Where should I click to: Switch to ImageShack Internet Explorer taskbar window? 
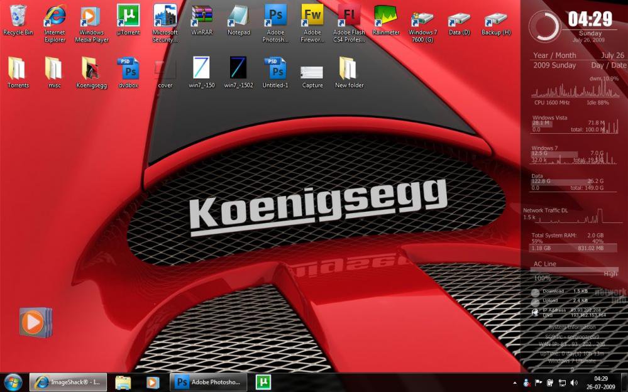coord(68,382)
